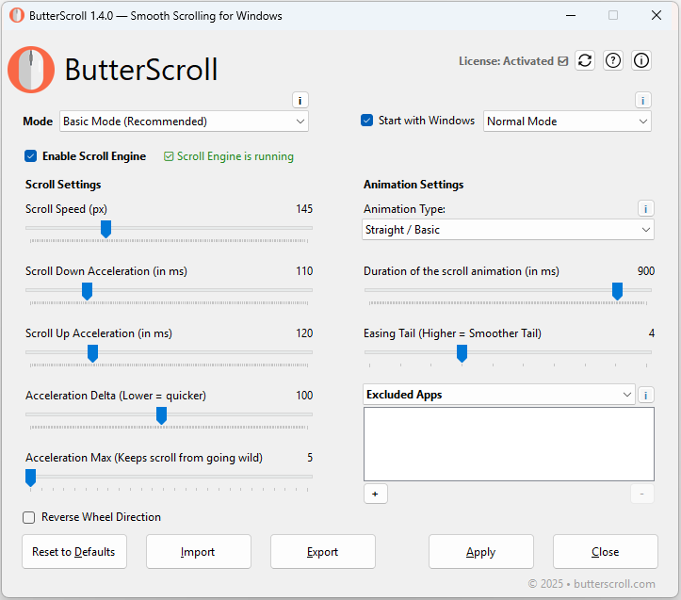The height and width of the screenshot is (600, 681).
Task: Click info button beside Animation Type
Action: tap(645, 209)
